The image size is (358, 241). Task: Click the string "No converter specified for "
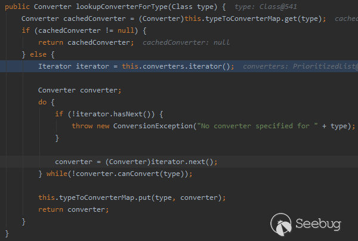(257, 126)
